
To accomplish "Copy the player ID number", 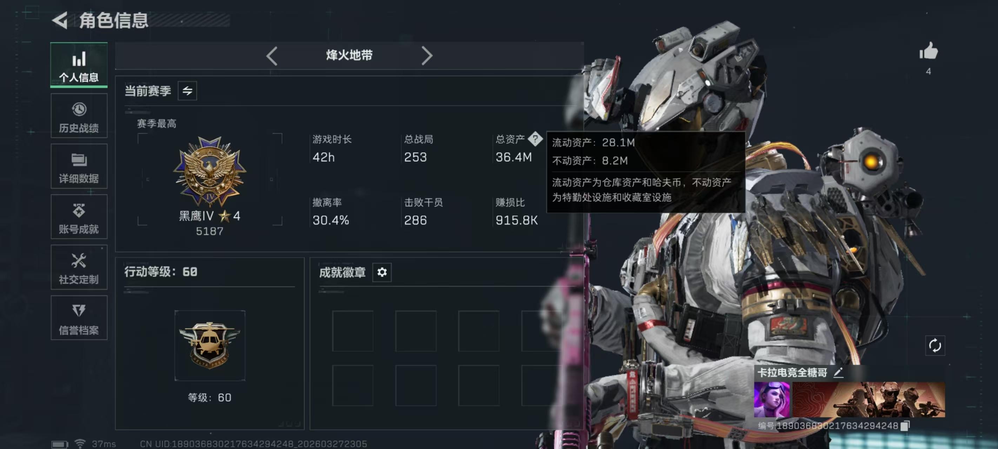I will pyautogui.click(x=905, y=425).
